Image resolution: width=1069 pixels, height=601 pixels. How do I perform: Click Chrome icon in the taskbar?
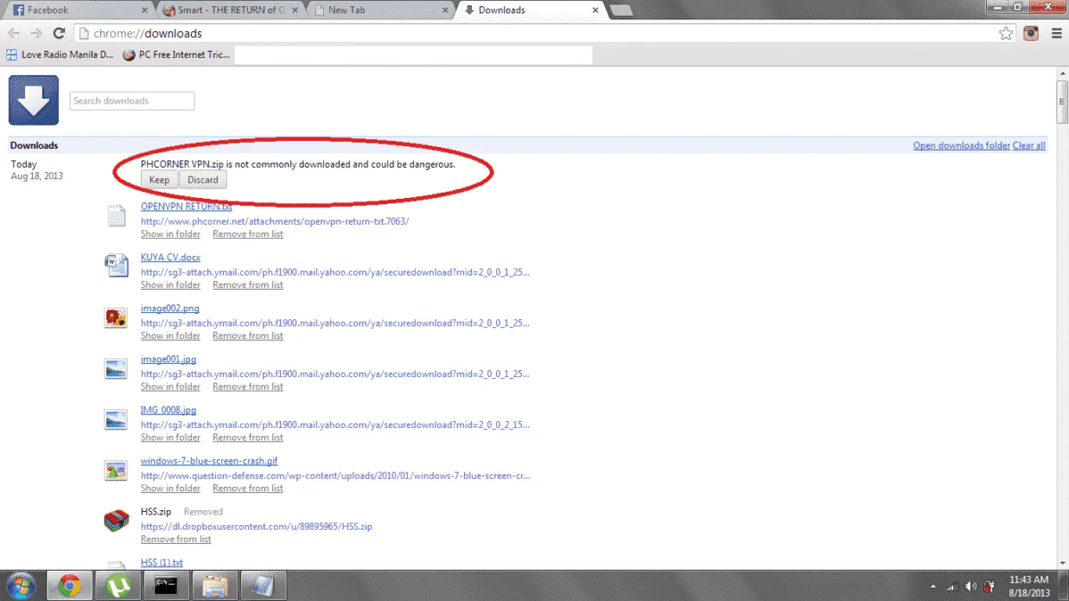tap(69, 586)
